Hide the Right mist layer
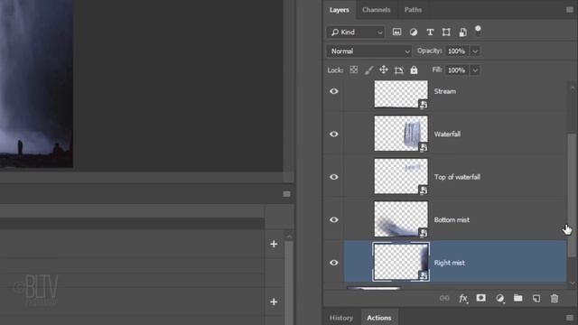578x325 pixels. tap(333, 263)
